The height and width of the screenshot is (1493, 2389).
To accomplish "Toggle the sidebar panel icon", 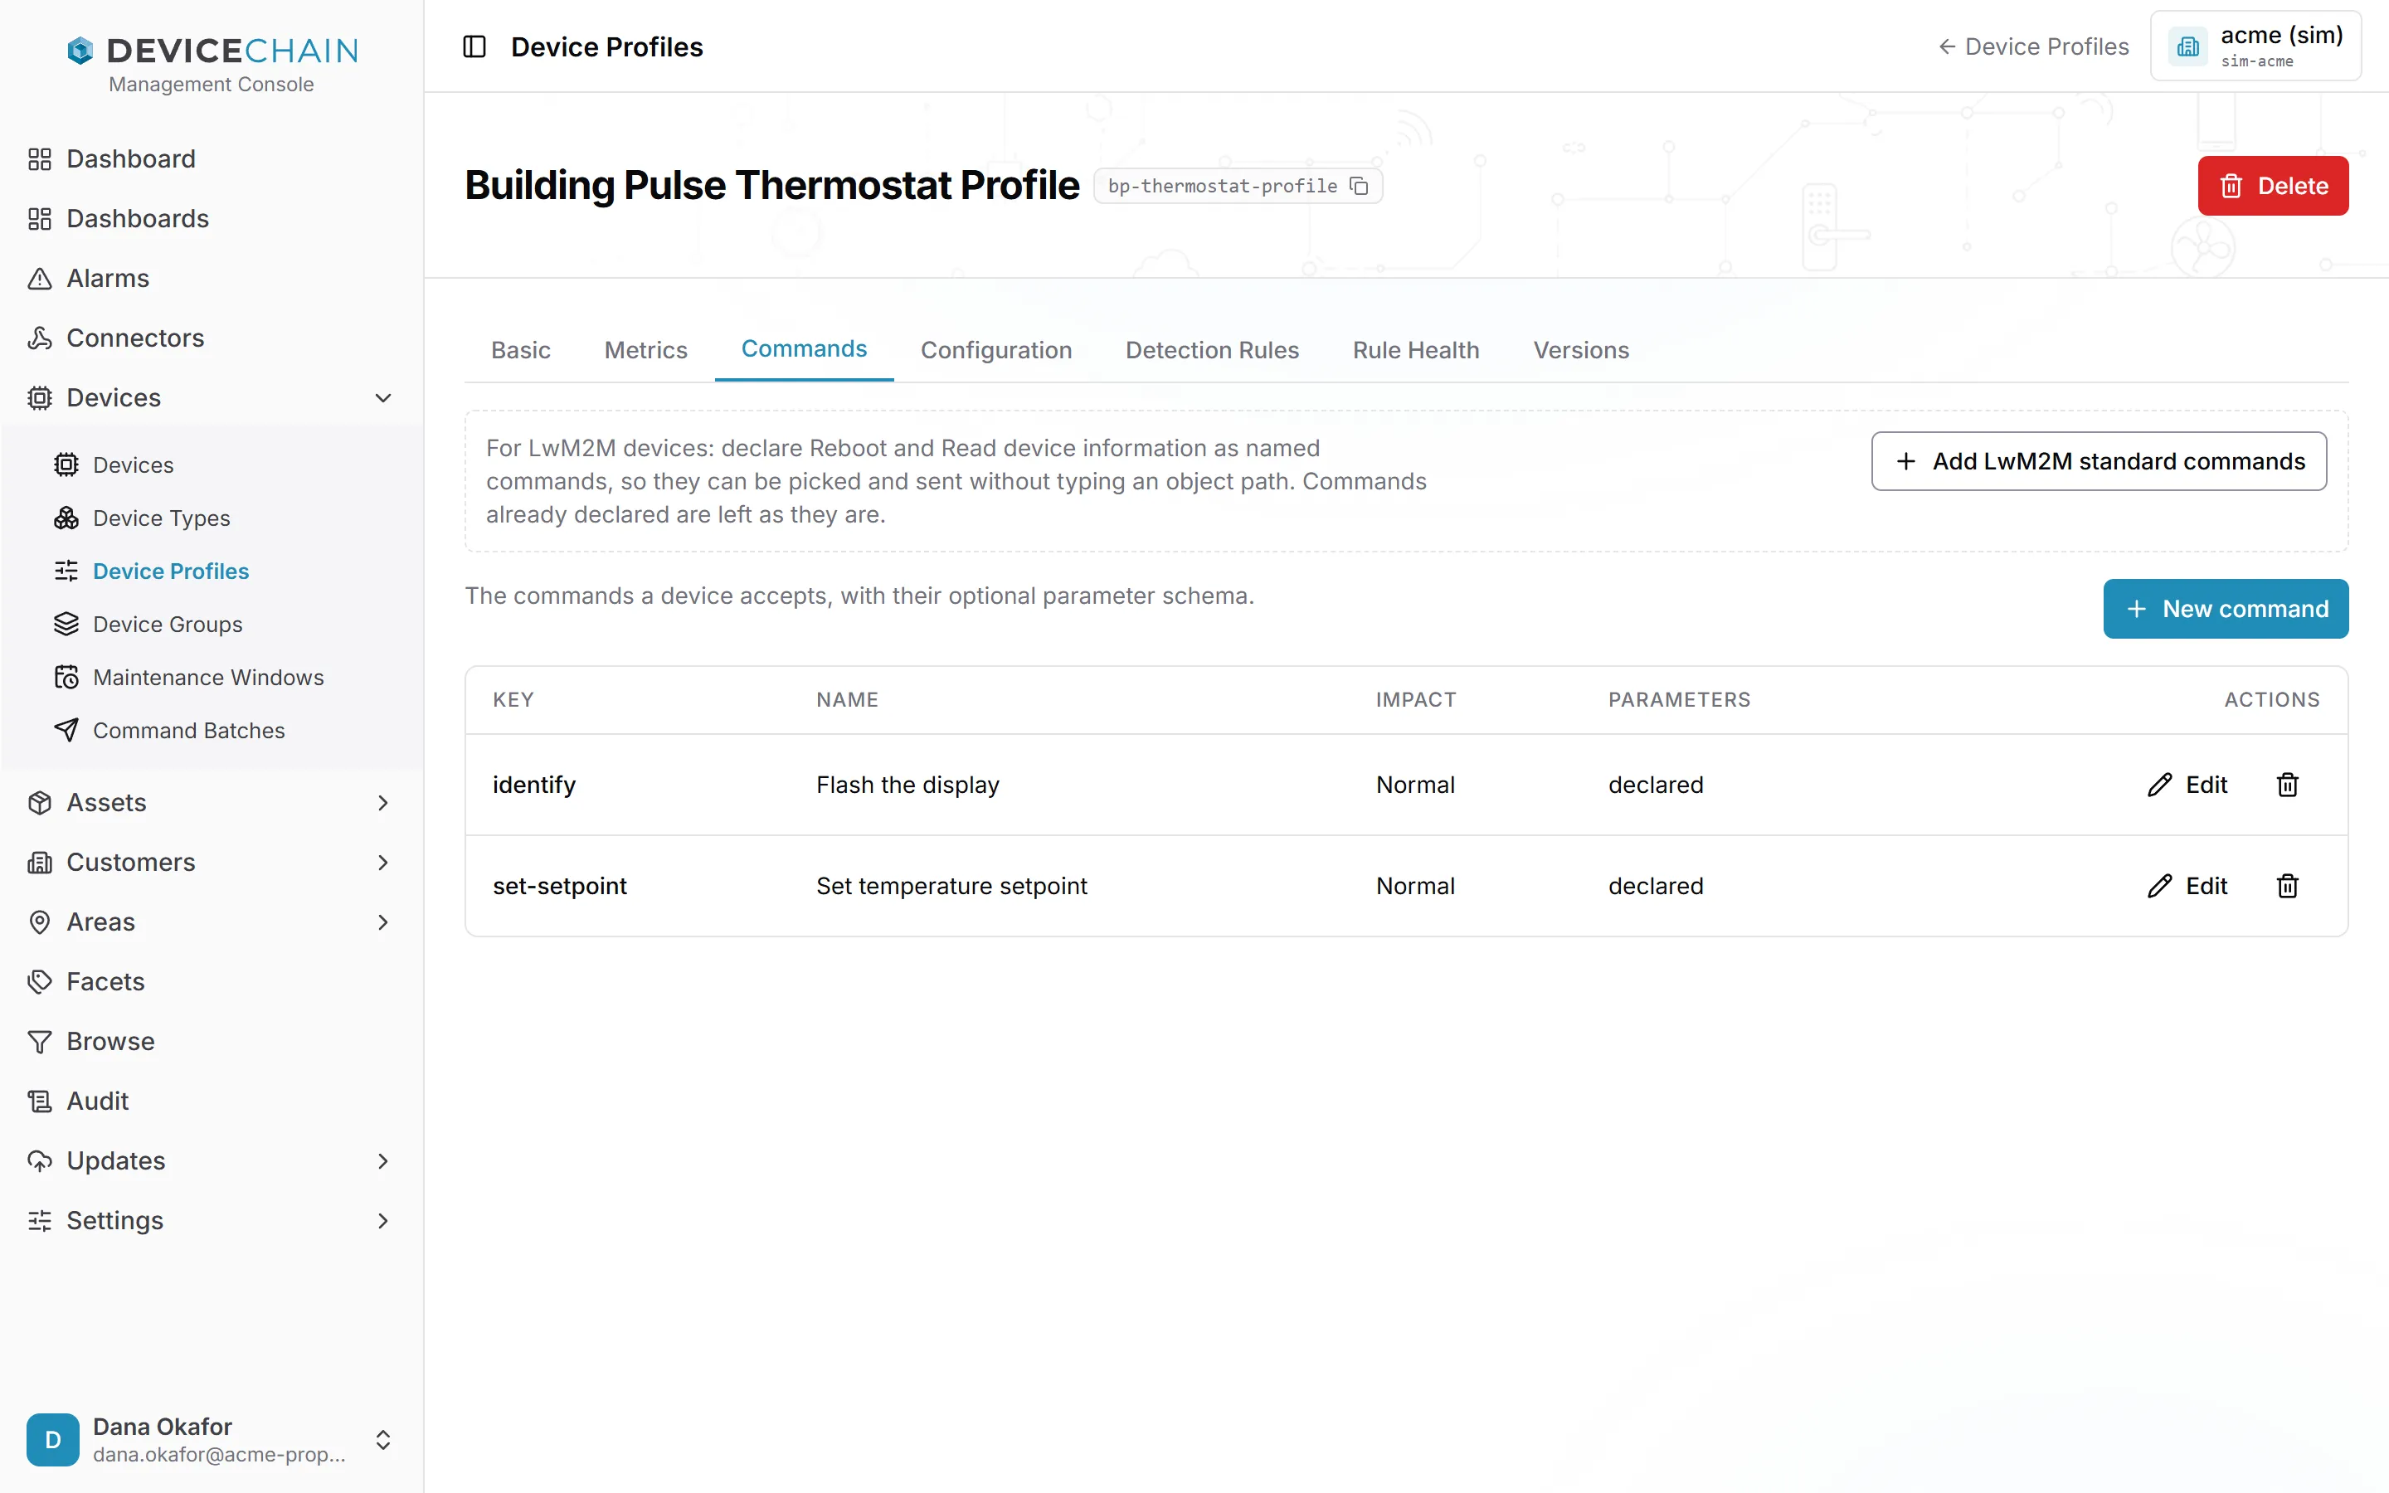I will click(474, 46).
